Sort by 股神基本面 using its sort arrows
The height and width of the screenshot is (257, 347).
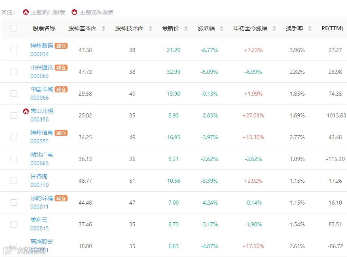pyautogui.click(x=104, y=28)
